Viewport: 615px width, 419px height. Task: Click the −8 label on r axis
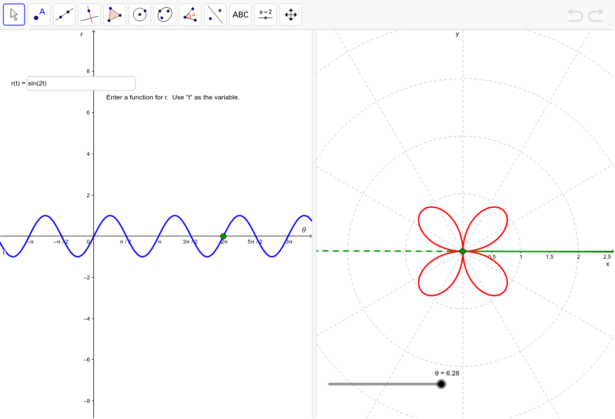coord(87,401)
